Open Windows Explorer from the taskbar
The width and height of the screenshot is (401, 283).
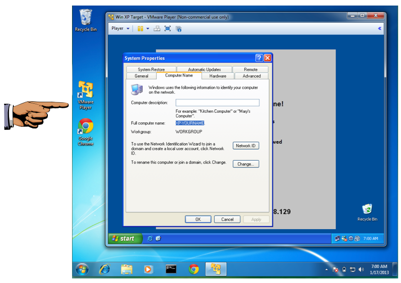click(x=126, y=269)
